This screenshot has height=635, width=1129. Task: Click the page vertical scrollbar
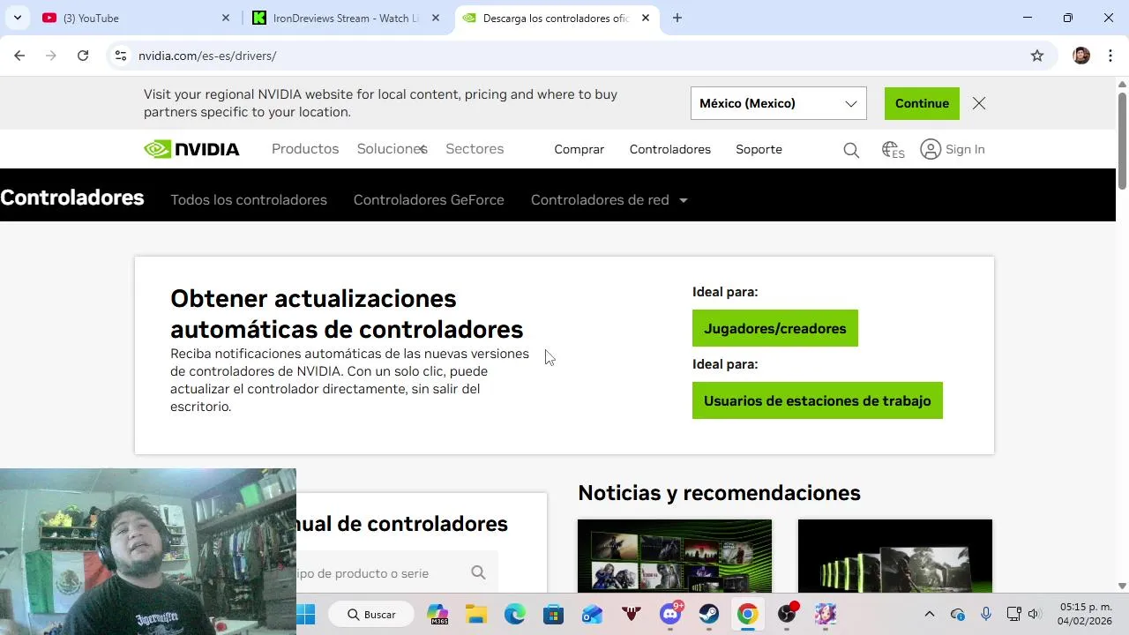[1122, 139]
